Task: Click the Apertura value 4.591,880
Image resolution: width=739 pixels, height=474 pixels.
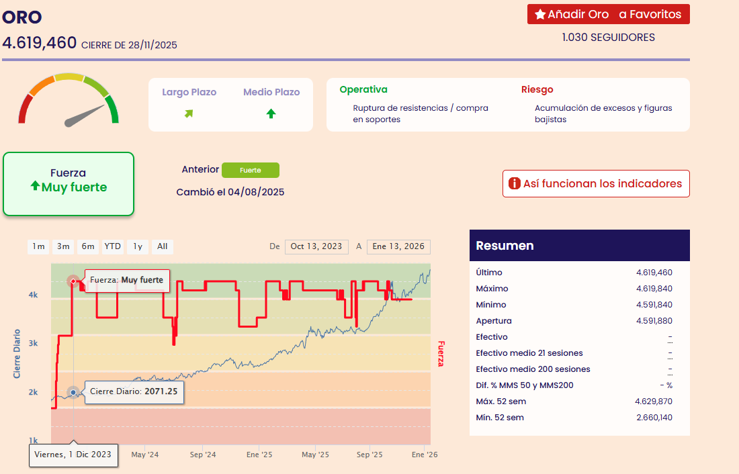Action: click(x=654, y=321)
